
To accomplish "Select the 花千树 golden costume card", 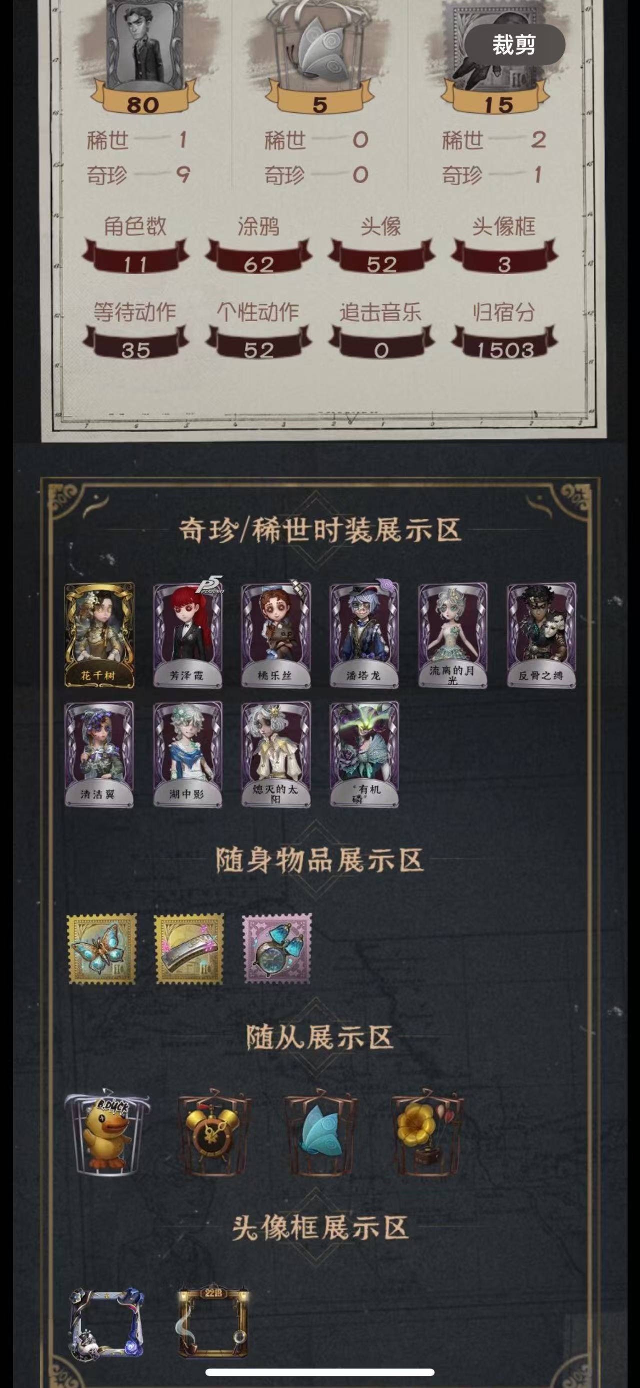I will 99,635.
